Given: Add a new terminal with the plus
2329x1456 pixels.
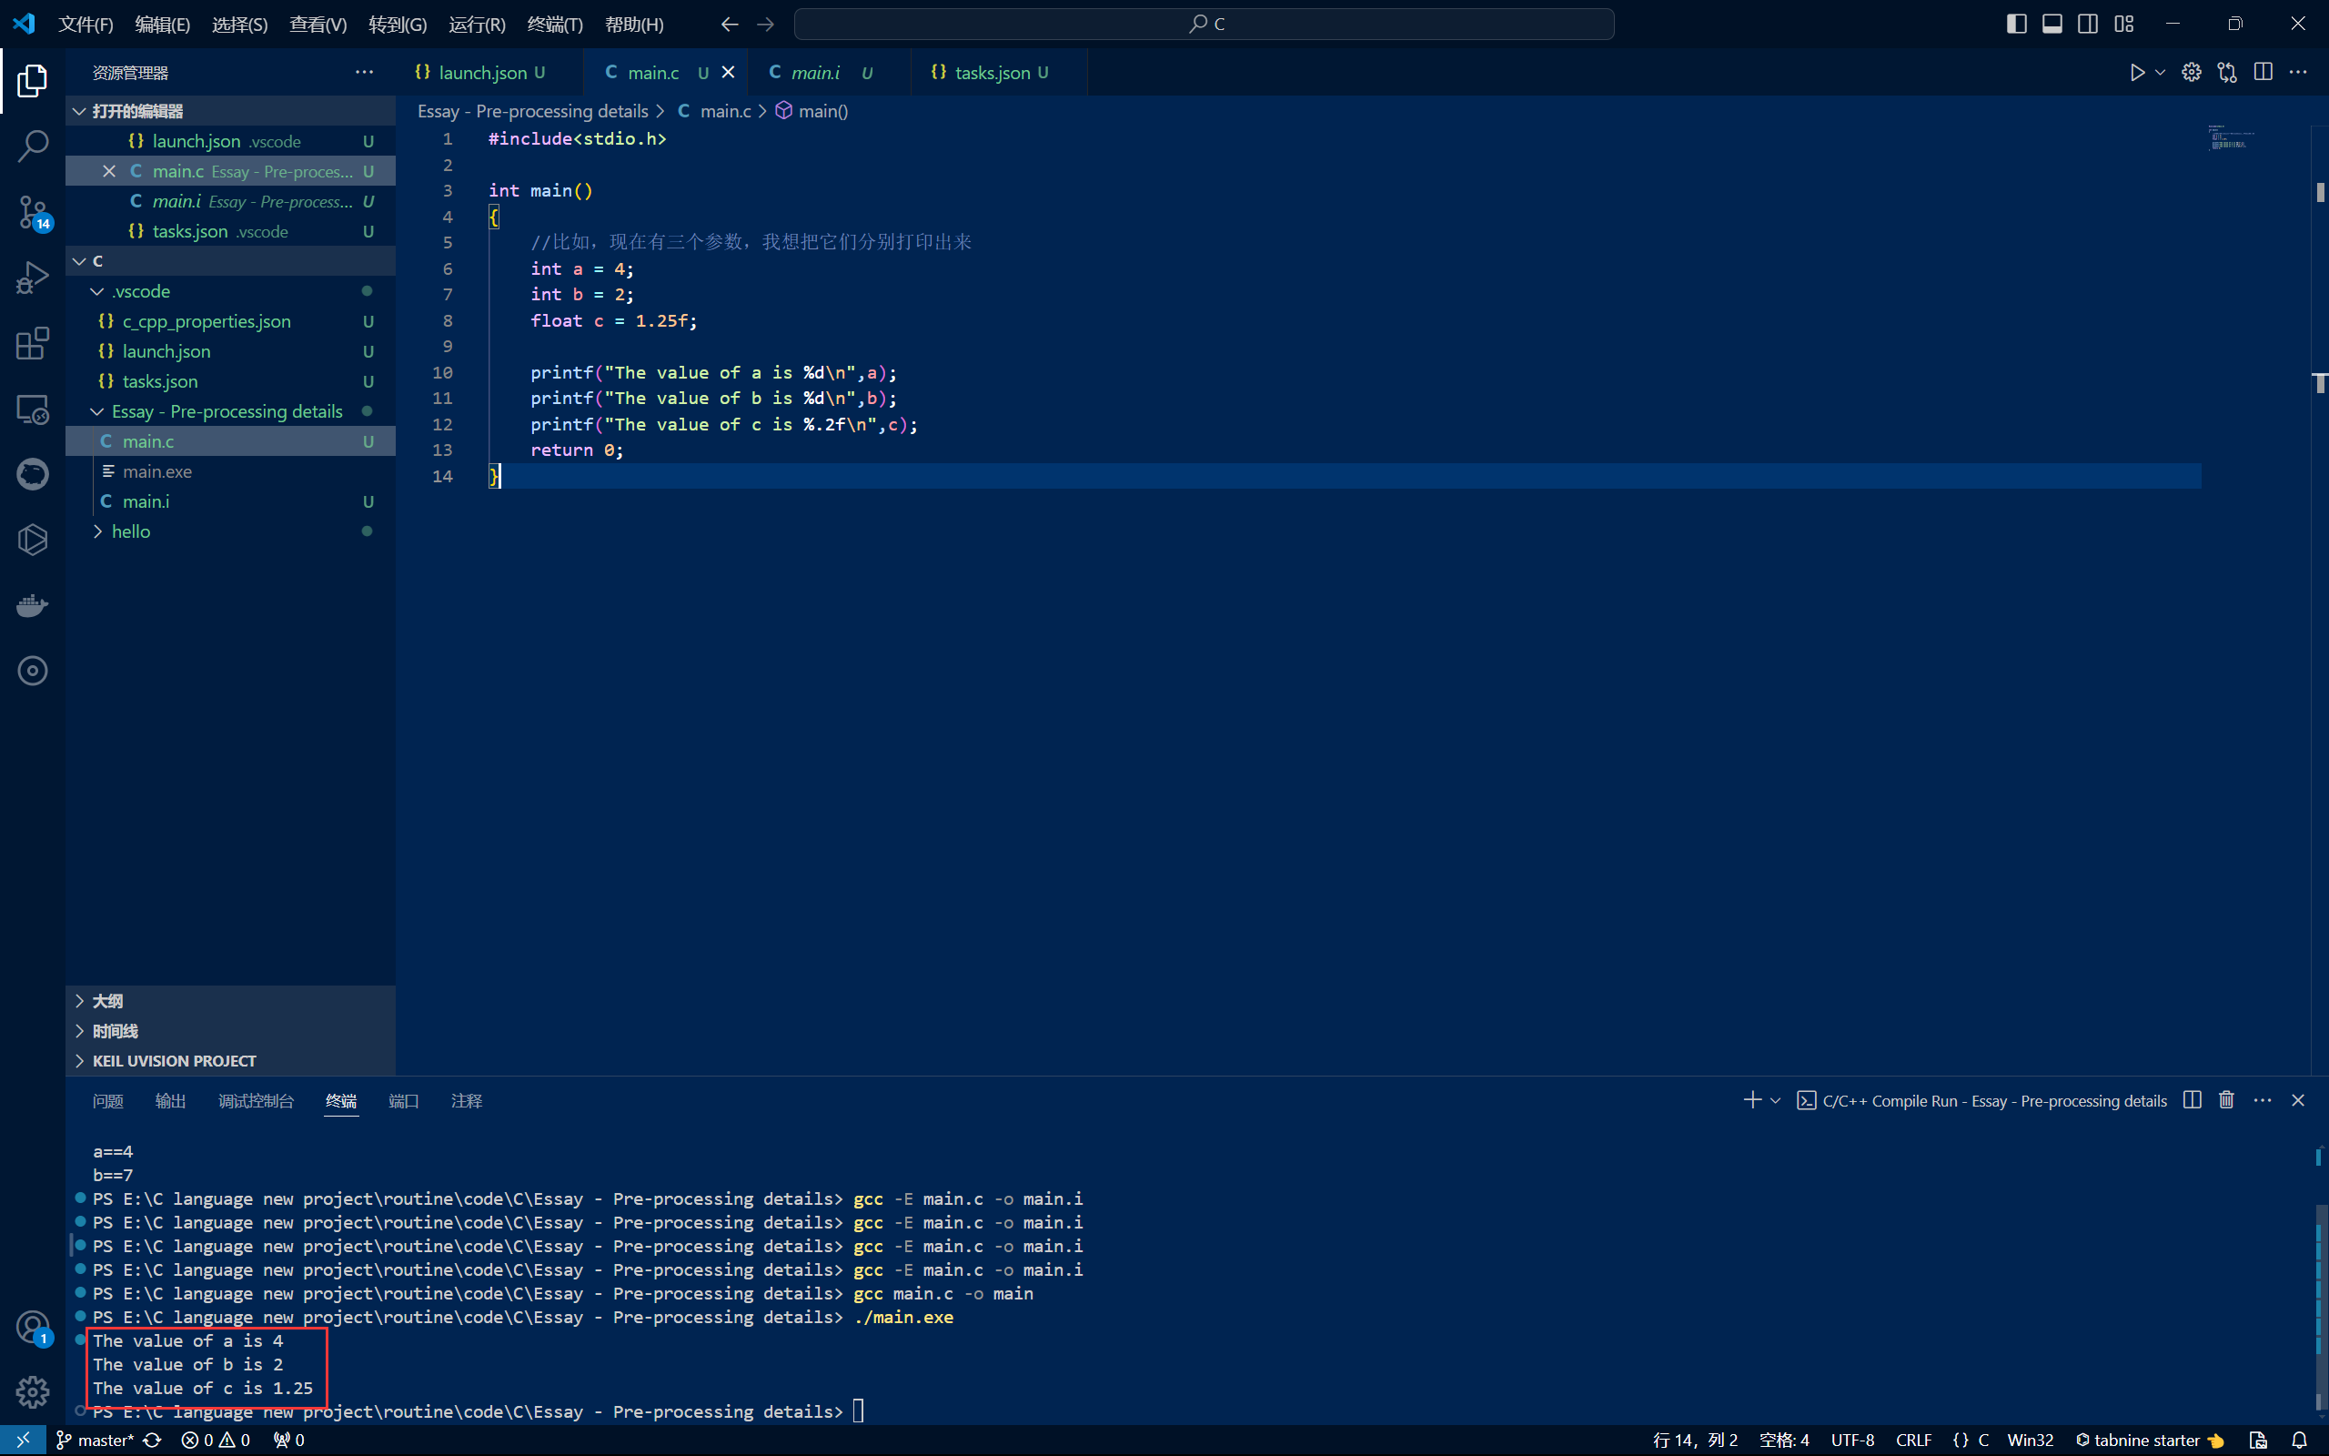Looking at the screenshot, I should (1751, 1099).
